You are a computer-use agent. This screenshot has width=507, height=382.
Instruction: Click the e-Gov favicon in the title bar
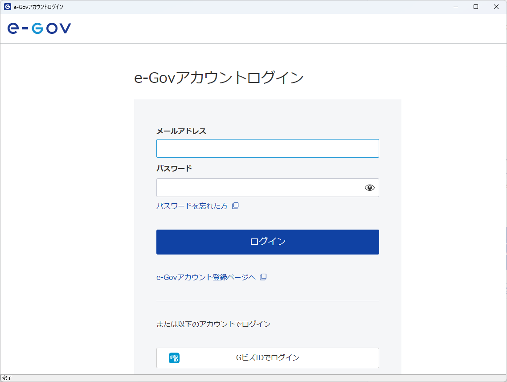coord(6,7)
